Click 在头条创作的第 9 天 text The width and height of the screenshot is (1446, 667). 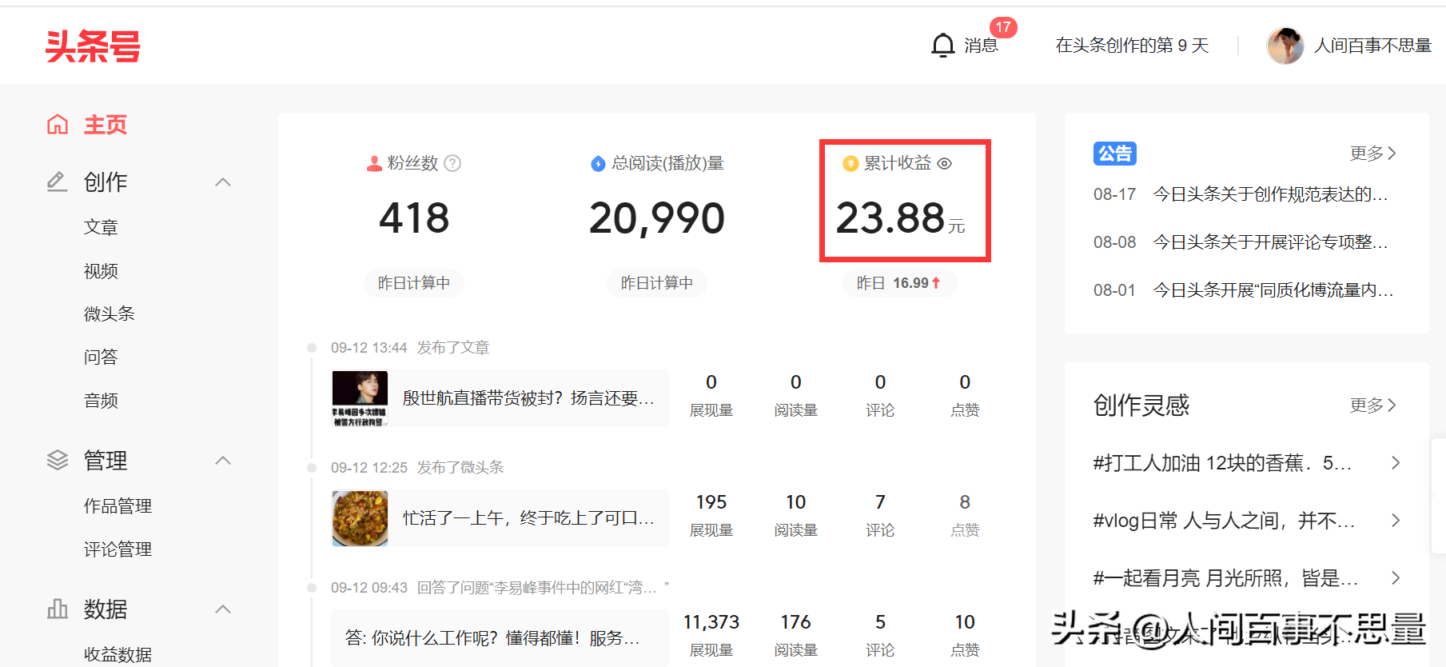(x=1132, y=46)
